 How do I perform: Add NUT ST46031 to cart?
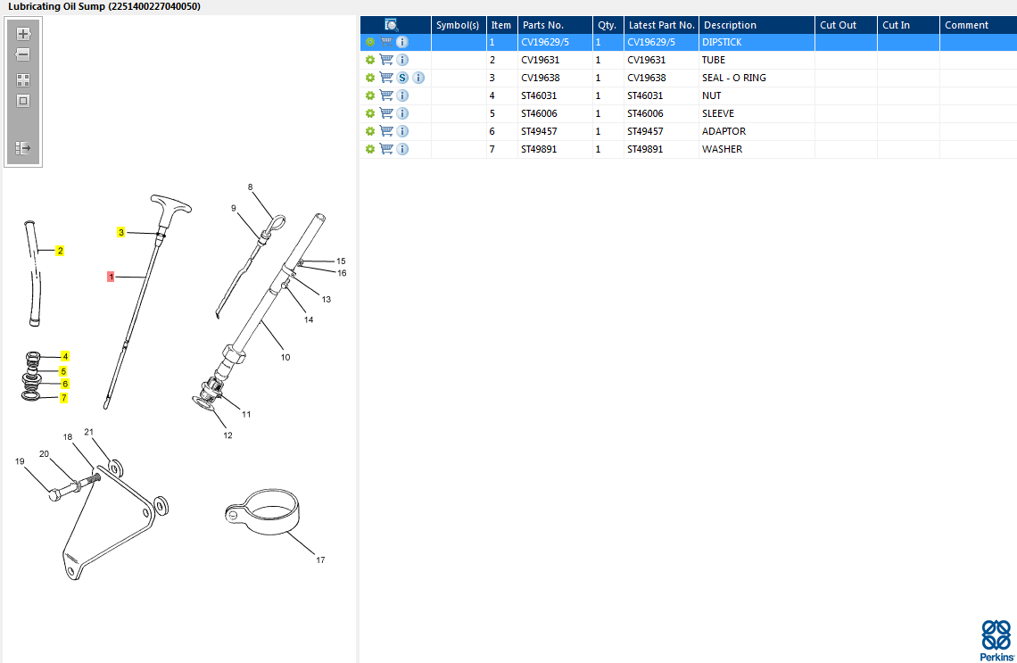click(386, 95)
